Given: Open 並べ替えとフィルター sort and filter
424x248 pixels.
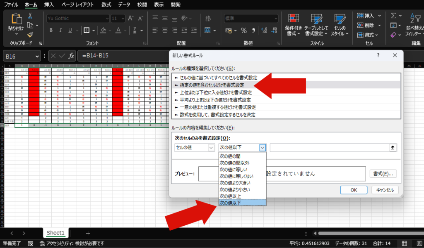Looking at the screenshot, I should pos(414,25).
